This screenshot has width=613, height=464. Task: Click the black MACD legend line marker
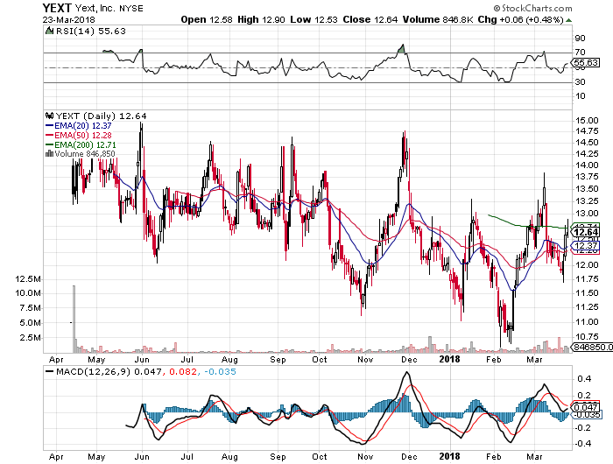(x=50, y=371)
